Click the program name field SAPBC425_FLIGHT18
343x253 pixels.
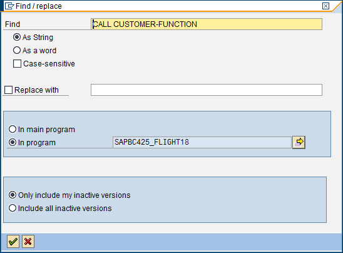(x=202, y=142)
